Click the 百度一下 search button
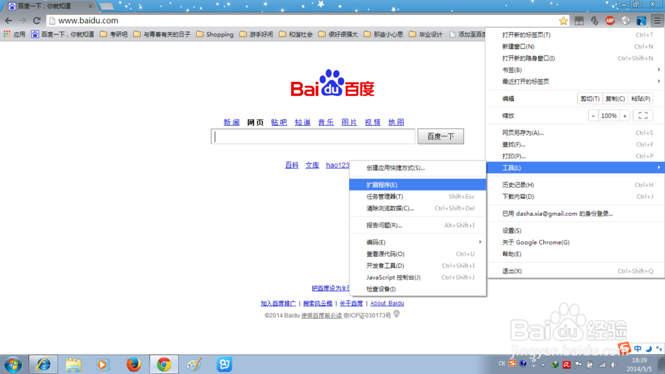The height and width of the screenshot is (374, 665). pos(441,136)
